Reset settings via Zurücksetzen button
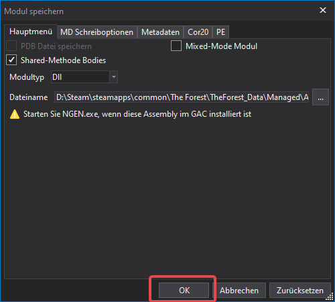335x302 pixels. coord(300,291)
